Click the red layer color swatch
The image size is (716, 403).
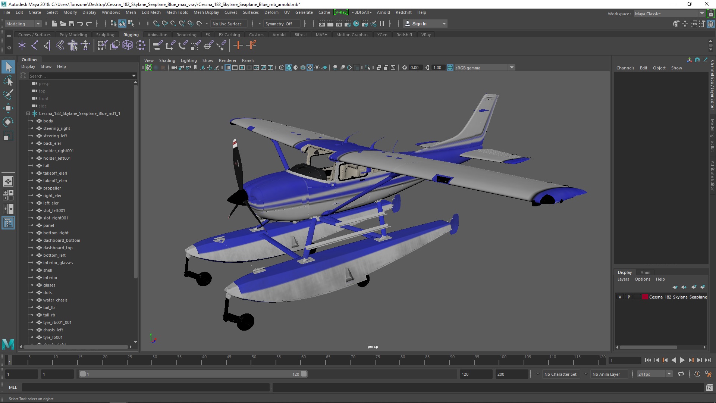(x=645, y=297)
